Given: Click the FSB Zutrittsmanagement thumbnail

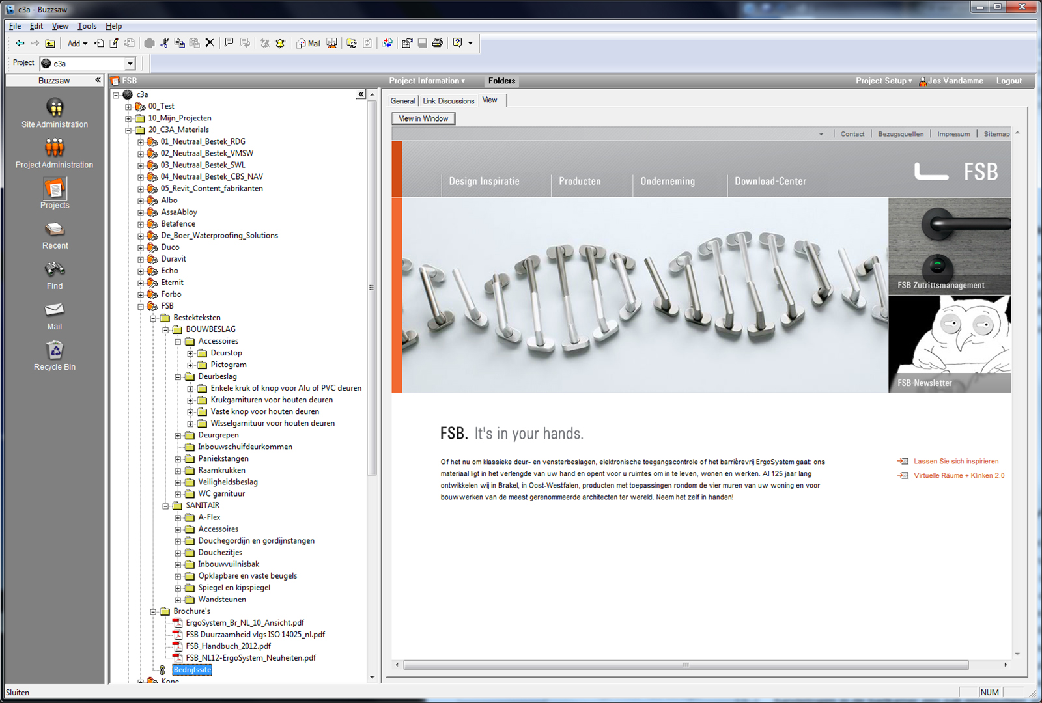Looking at the screenshot, I should click(950, 246).
